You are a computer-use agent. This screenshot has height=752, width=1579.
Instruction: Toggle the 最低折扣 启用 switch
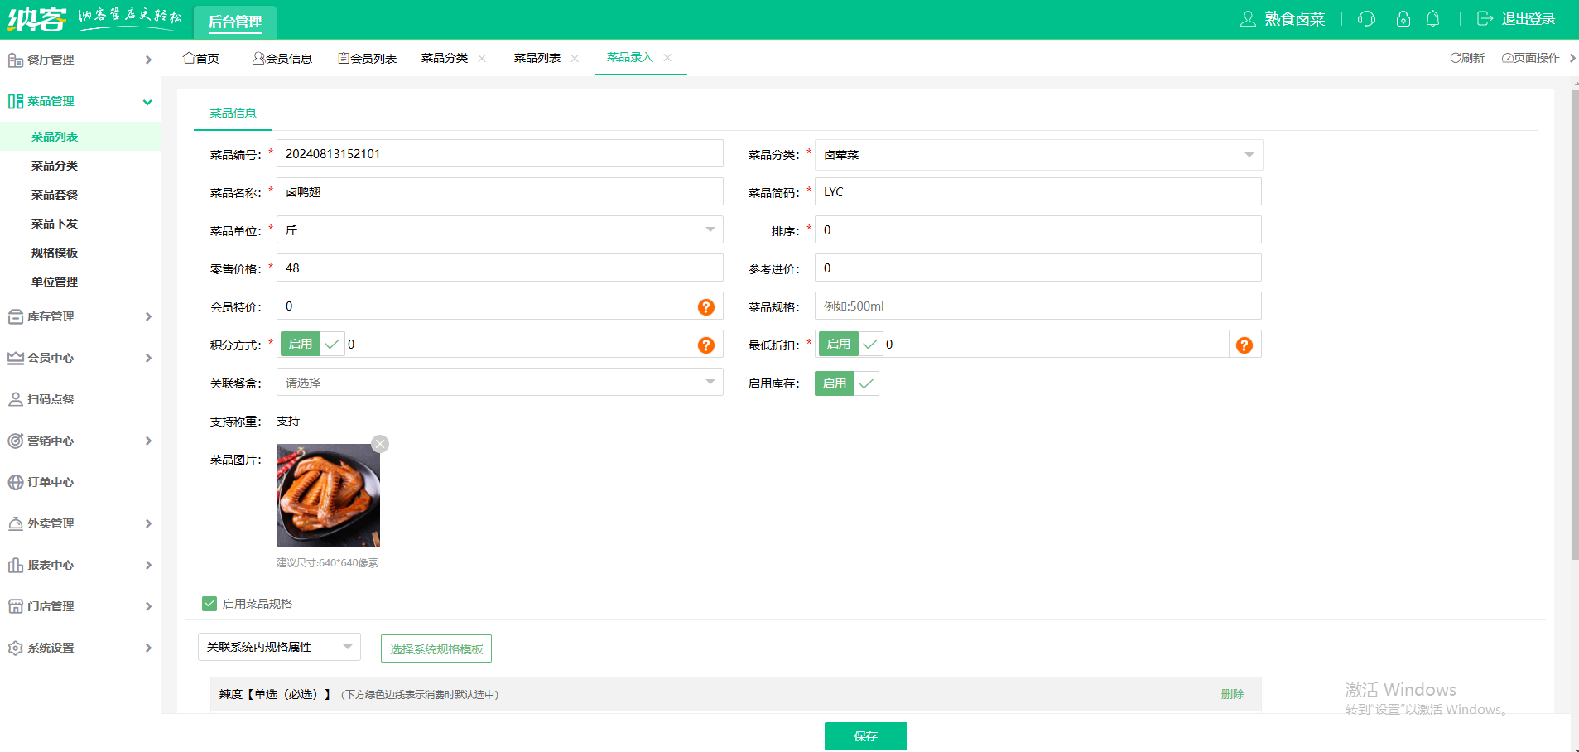pyautogui.click(x=850, y=345)
